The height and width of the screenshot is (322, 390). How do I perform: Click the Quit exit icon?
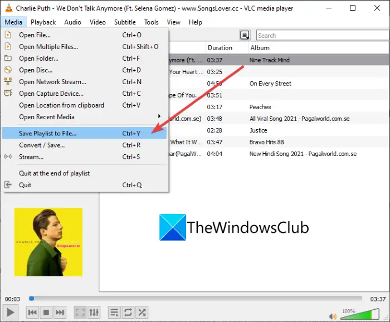8,184
